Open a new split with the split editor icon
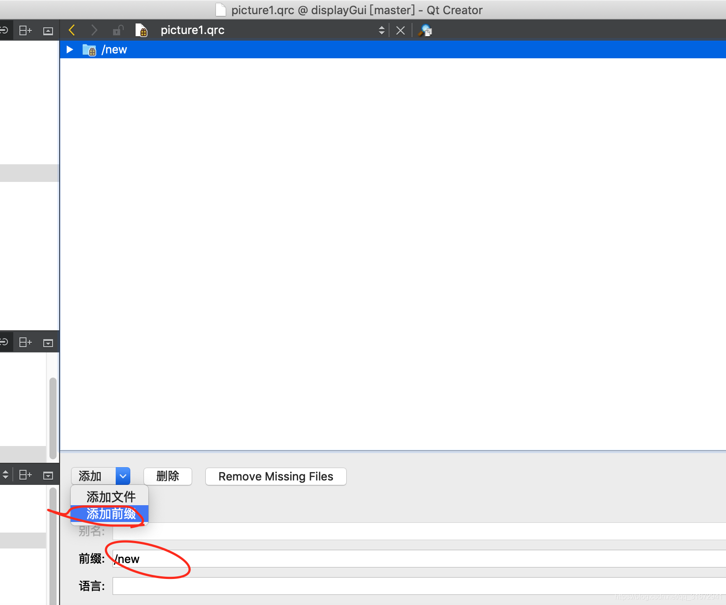This screenshot has height=605, width=726. click(25, 30)
